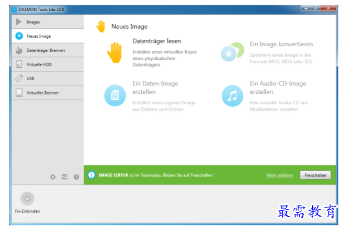Click the two-disc icon for Ein Image konvertieren
341x228 pixels.
click(x=233, y=52)
